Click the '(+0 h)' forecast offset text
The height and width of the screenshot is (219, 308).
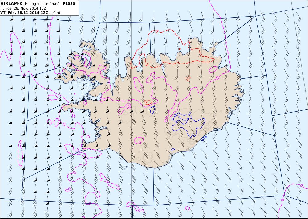55,13
